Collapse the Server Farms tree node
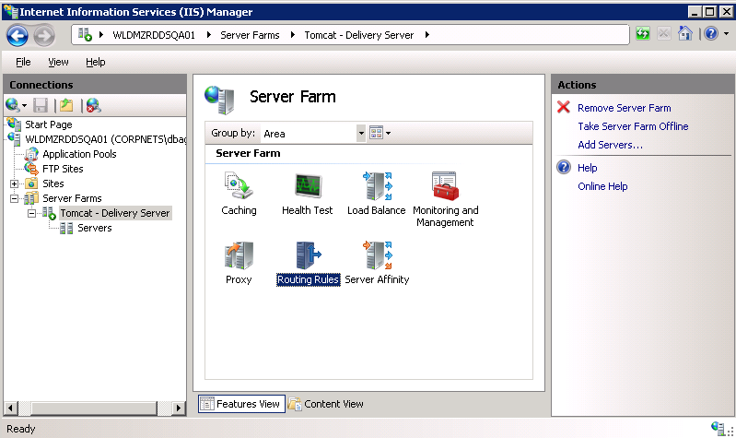This screenshot has width=736, height=438. (14, 199)
